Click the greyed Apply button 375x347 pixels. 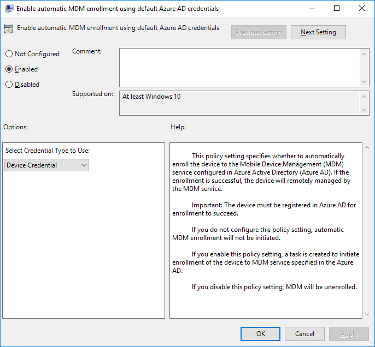pyautogui.click(x=349, y=334)
